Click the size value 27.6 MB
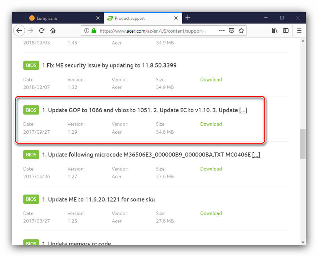 click(165, 177)
